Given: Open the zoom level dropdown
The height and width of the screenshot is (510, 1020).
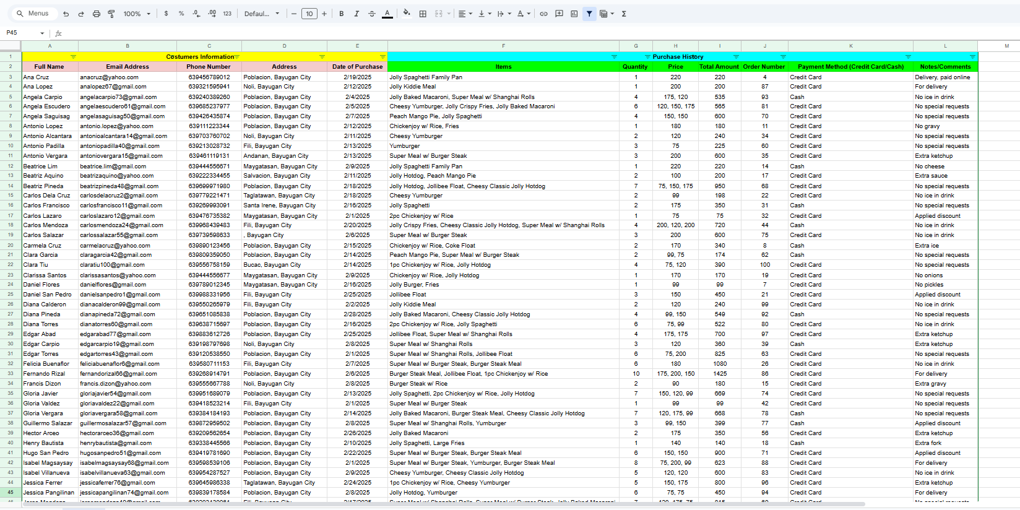Looking at the screenshot, I should [x=137, y=14].
